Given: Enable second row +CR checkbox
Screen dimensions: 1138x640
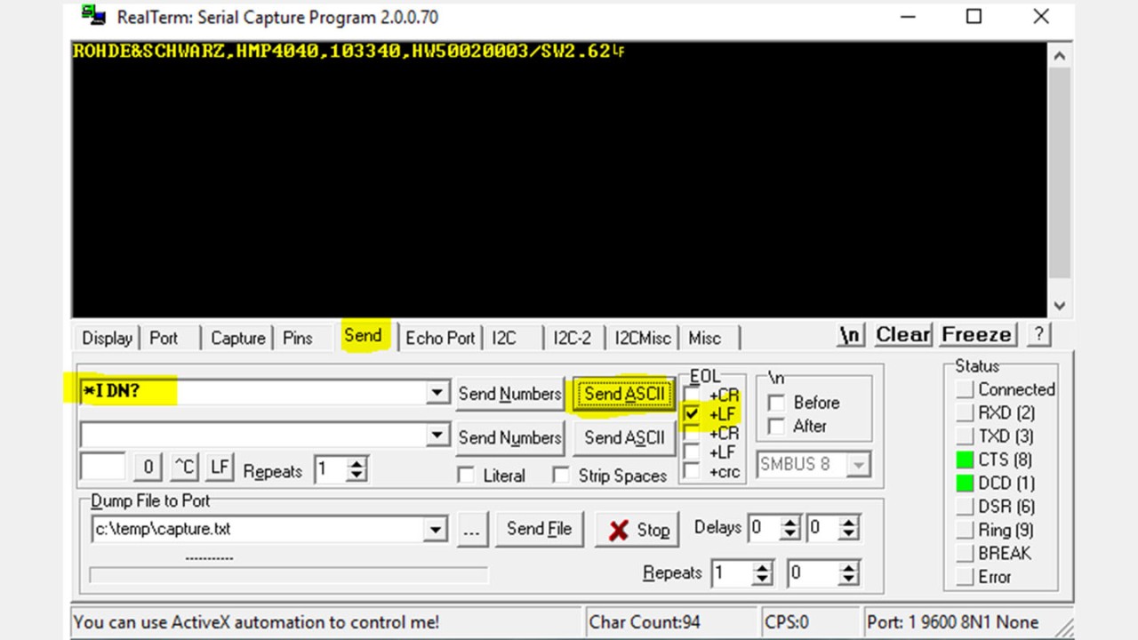Looking at the screenshot, I should (691, 433).
